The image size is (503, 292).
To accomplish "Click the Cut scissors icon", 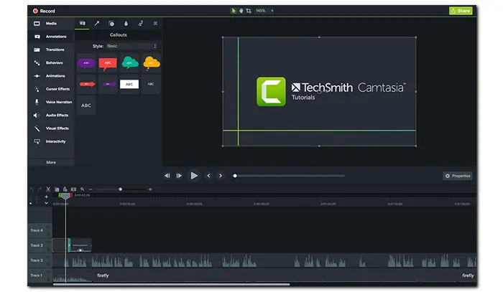I will point(48,189).
